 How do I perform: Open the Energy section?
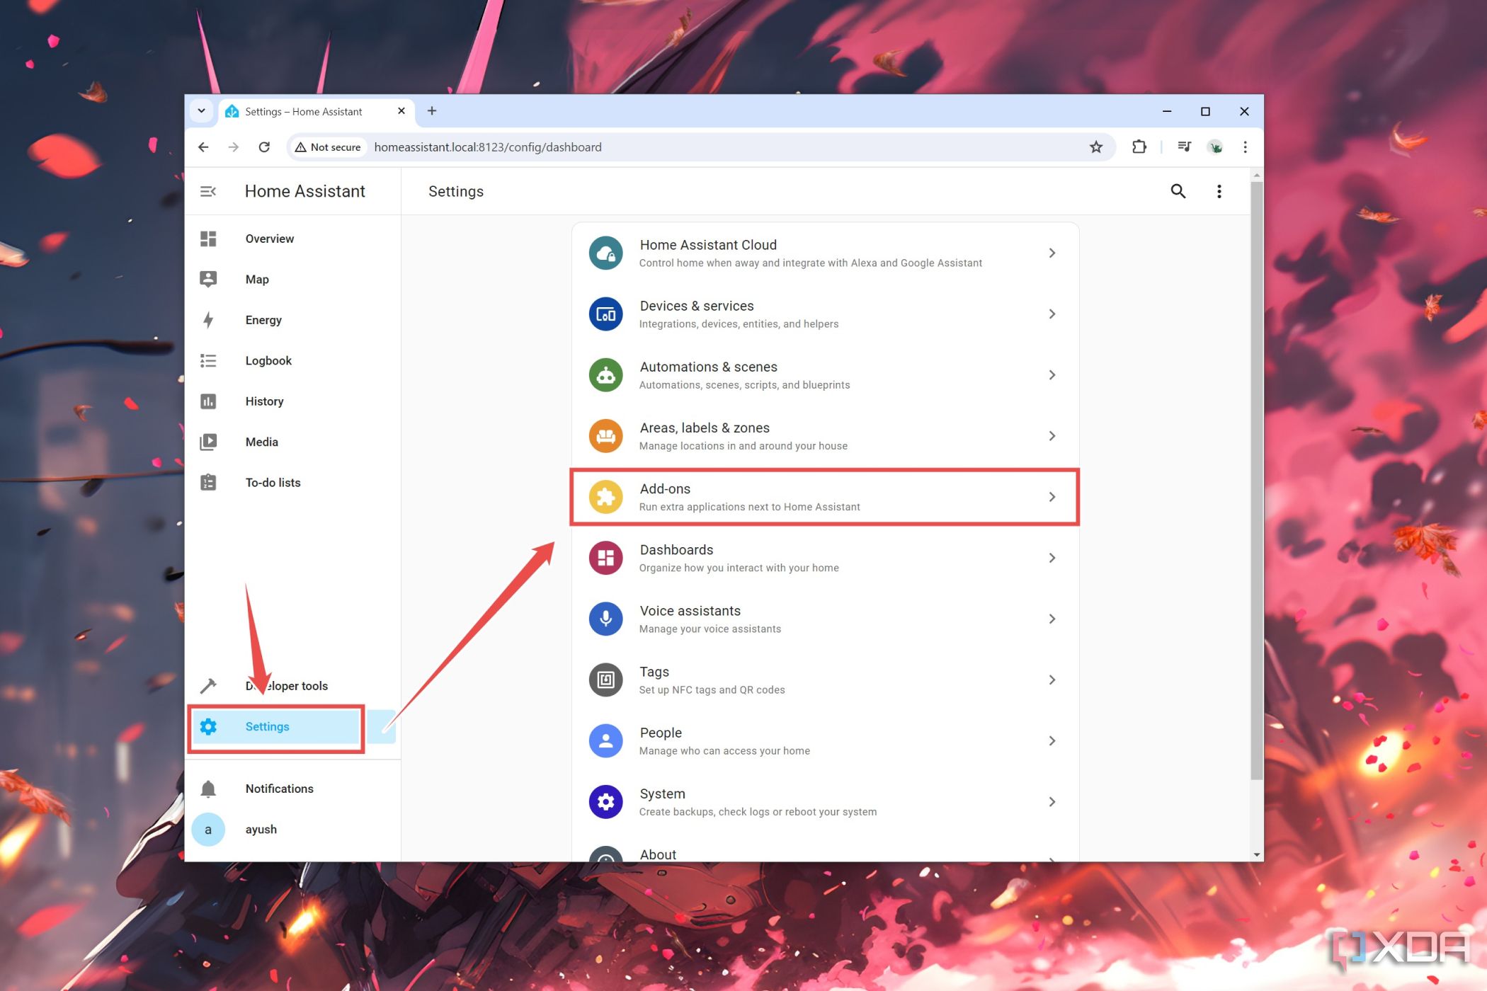[x=262, y=320]
